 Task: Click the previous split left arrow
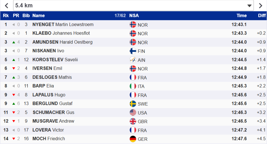6,6
